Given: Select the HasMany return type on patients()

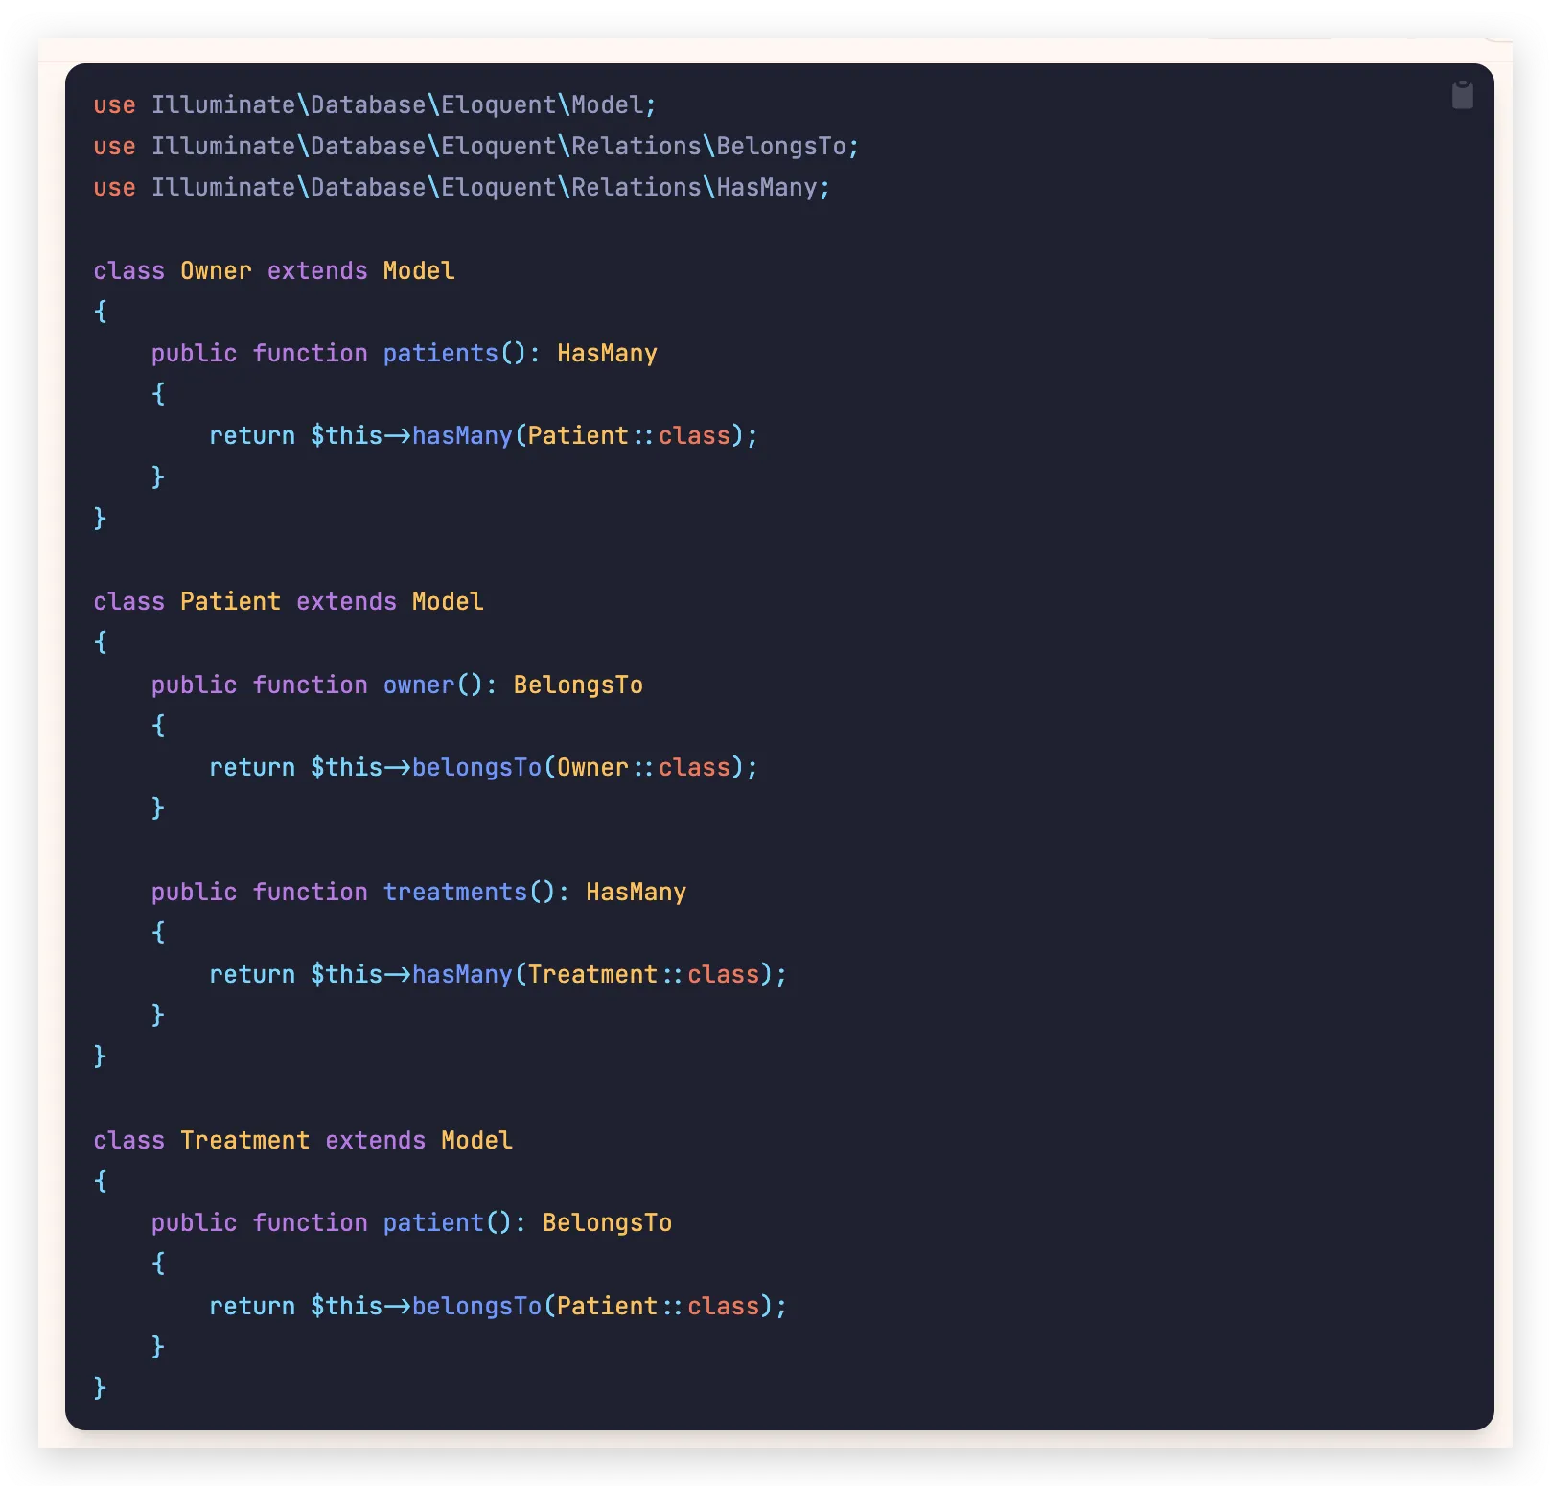Looking at the screenshot, I should coord(607,353).
